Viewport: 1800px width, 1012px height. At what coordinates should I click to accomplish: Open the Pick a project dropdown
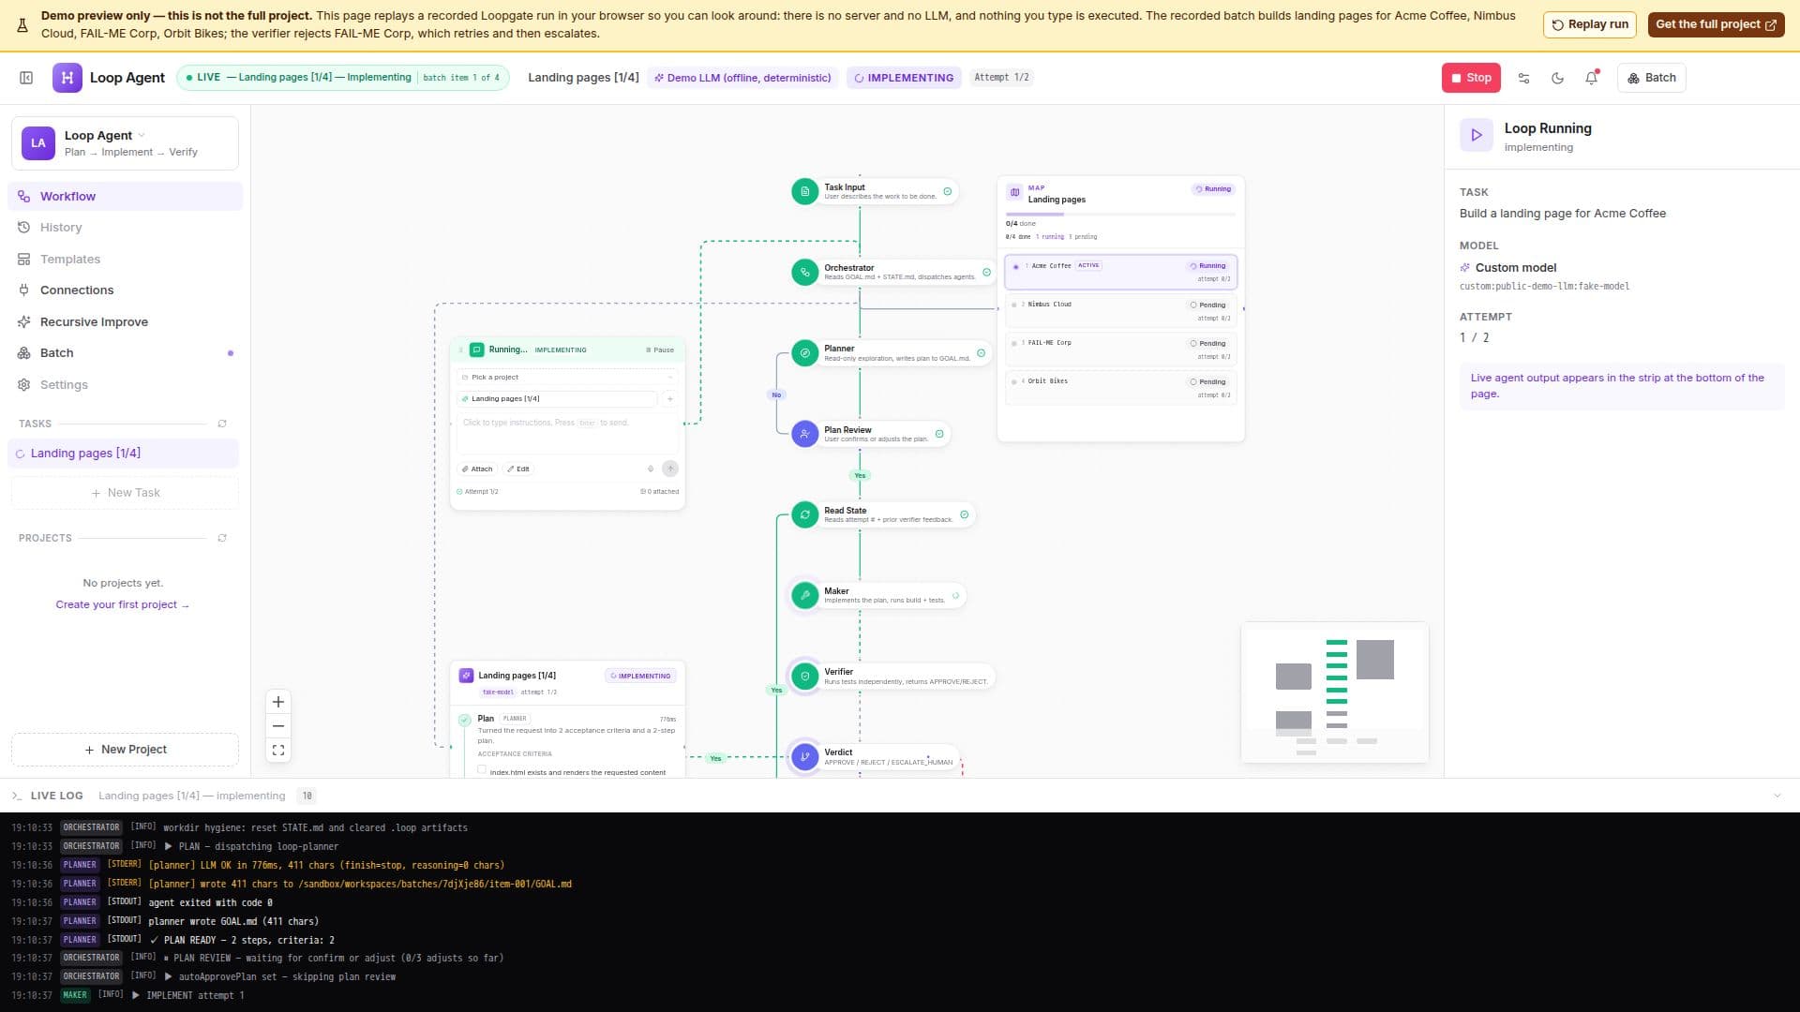(x=567, y=378)
